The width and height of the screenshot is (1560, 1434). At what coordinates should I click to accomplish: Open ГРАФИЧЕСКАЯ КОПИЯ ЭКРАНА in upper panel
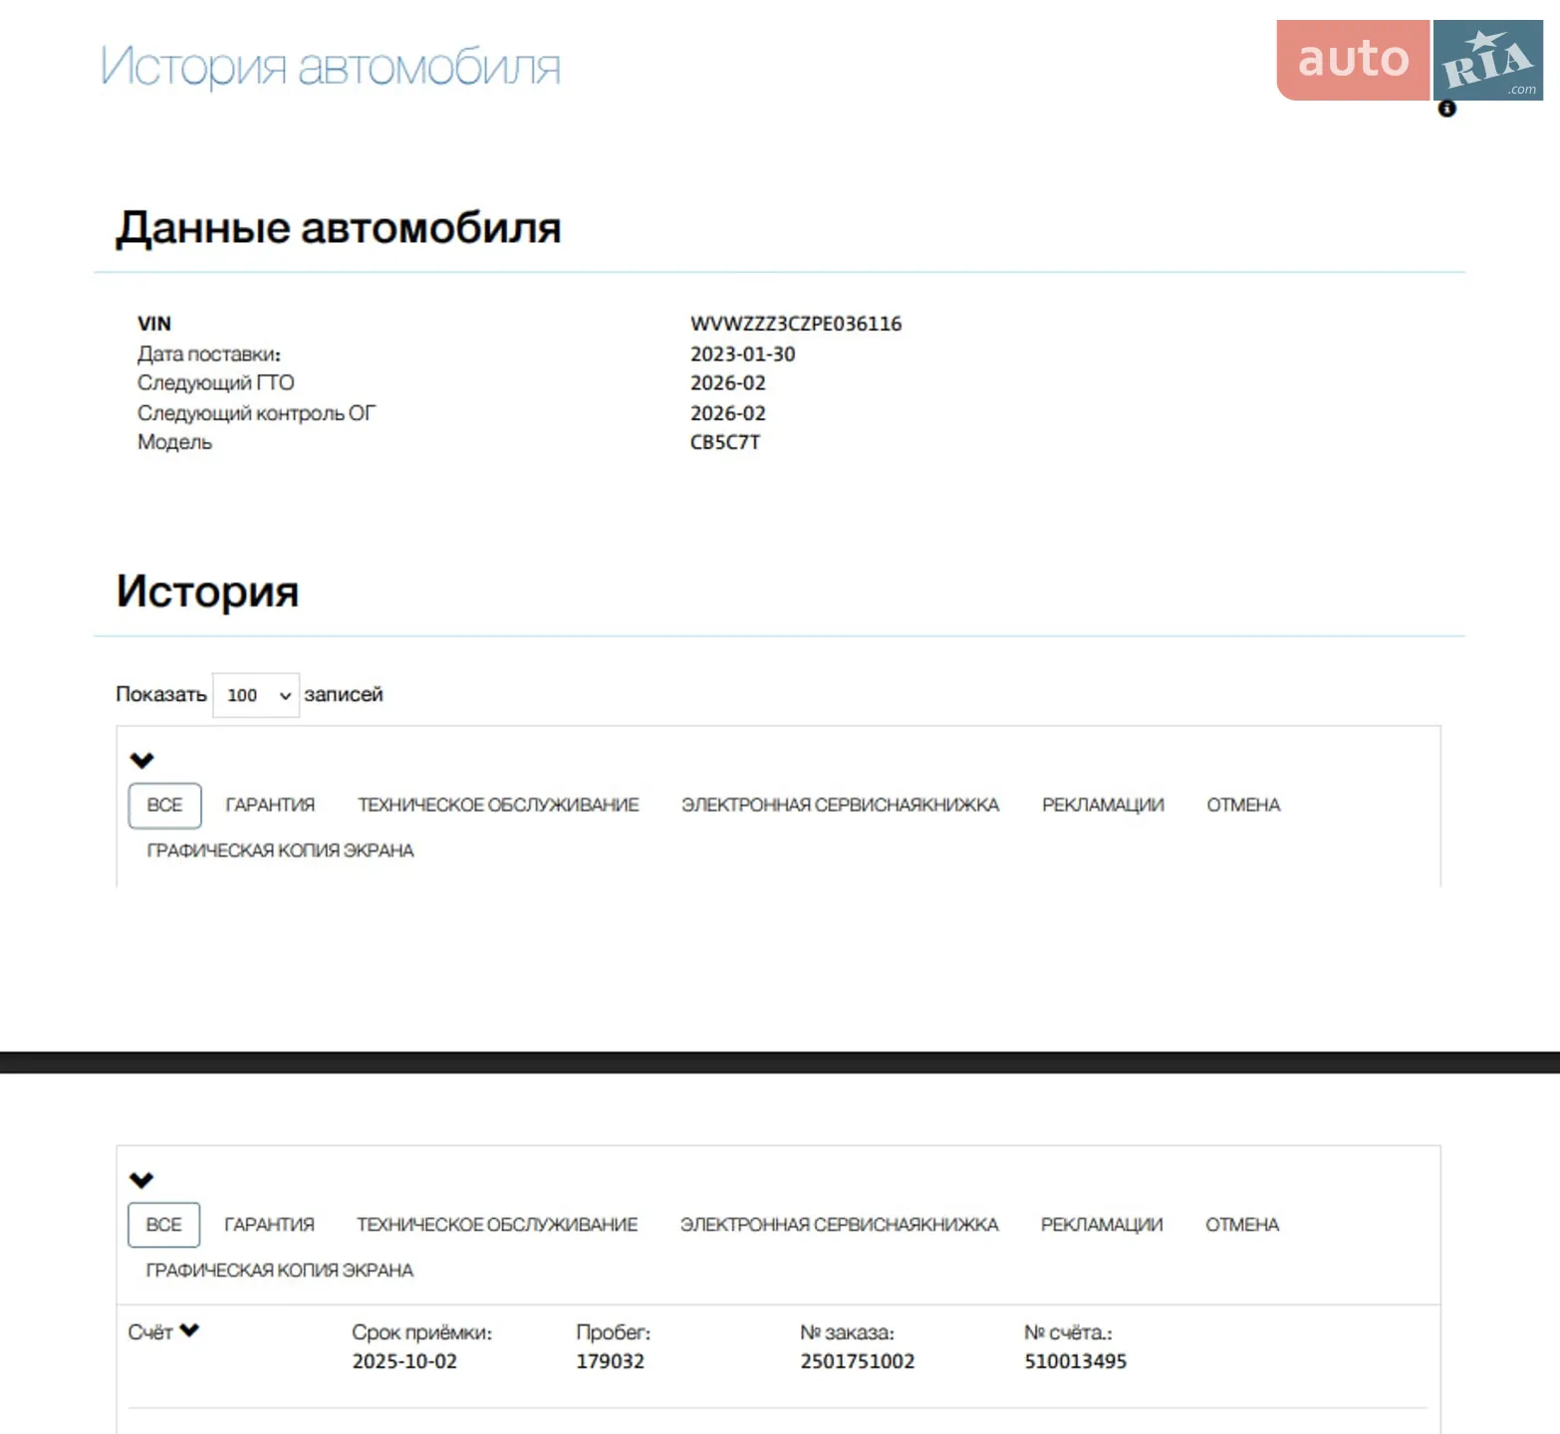280,850
